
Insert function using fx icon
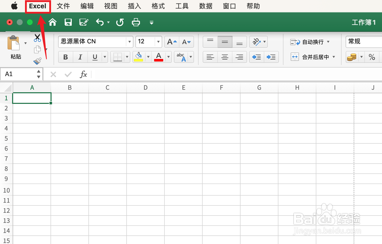click(x=83, y=74)
